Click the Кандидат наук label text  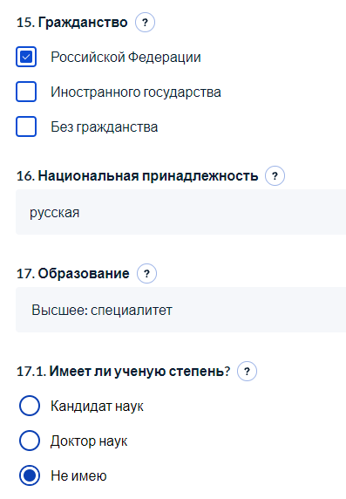point(97,406)
